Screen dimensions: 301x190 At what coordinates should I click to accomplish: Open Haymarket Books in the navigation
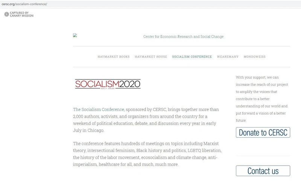tap(114, 57)
